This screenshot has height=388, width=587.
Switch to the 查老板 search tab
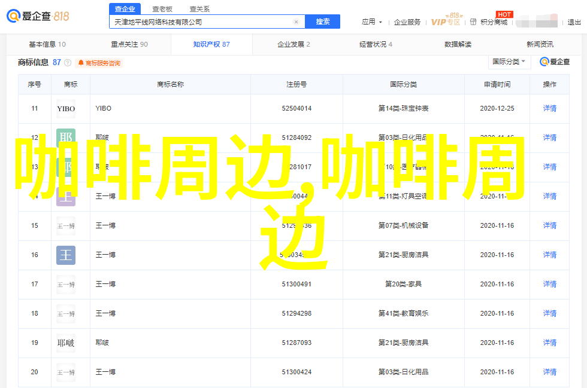coord(162,9)
